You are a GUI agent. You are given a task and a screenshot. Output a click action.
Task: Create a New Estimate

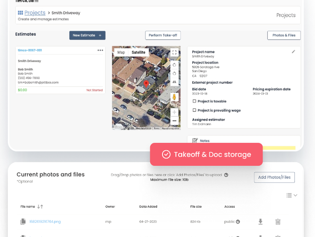click(87, 35)
